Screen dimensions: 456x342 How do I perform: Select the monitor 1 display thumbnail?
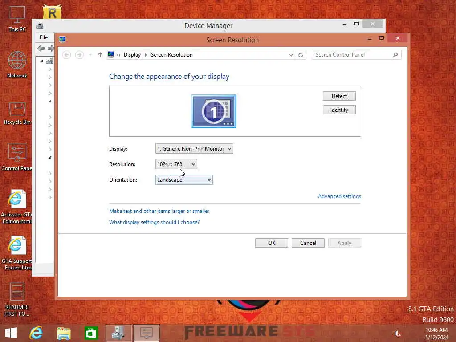[x=214, y=111]
